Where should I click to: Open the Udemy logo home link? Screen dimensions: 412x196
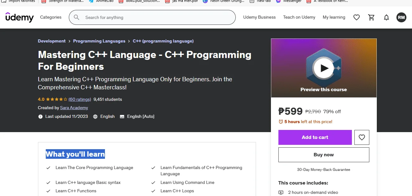[x=19, y=17]
